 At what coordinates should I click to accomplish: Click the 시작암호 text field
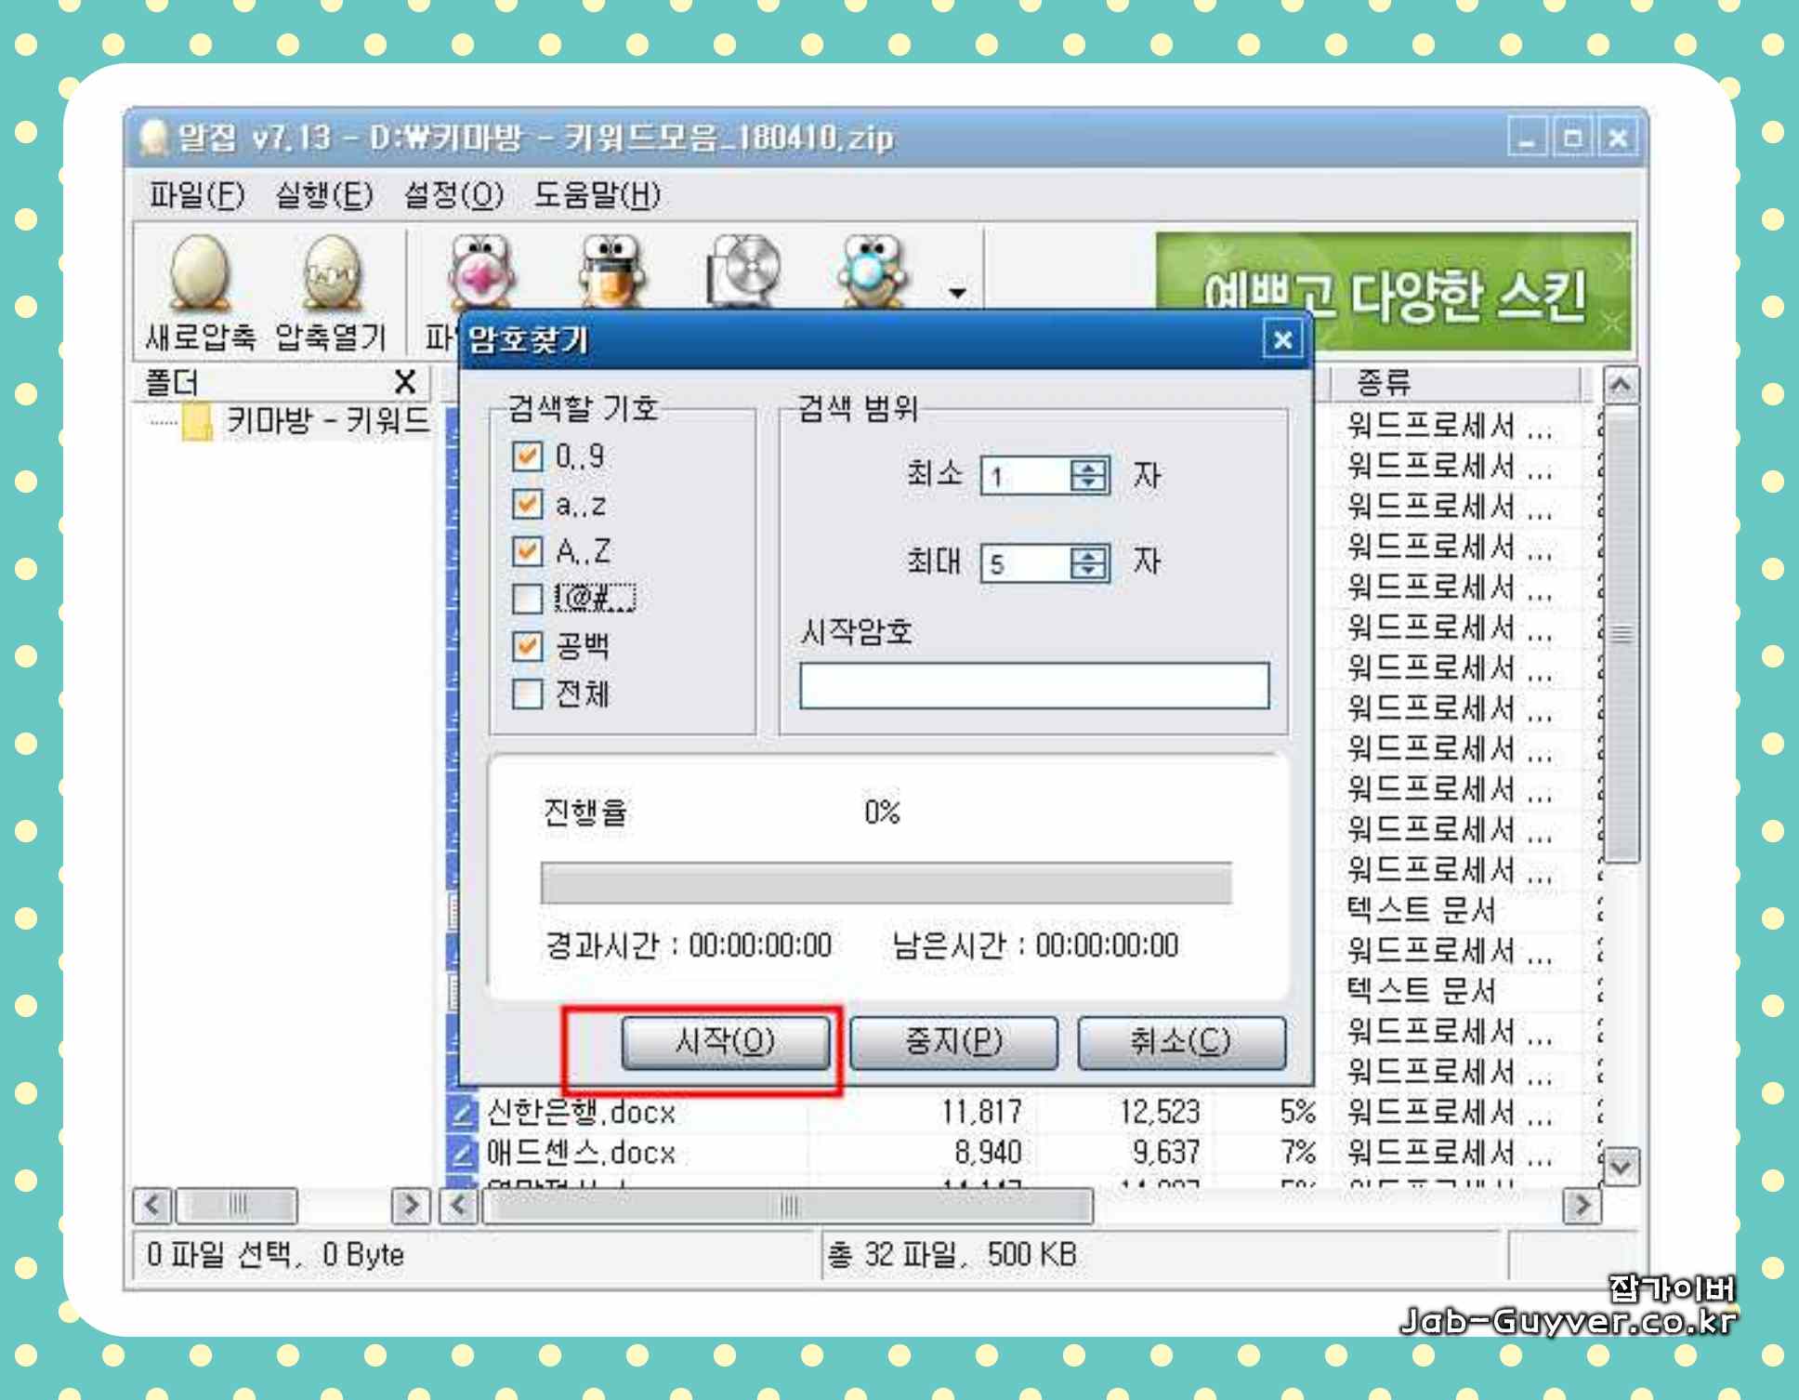point(1033,686)
